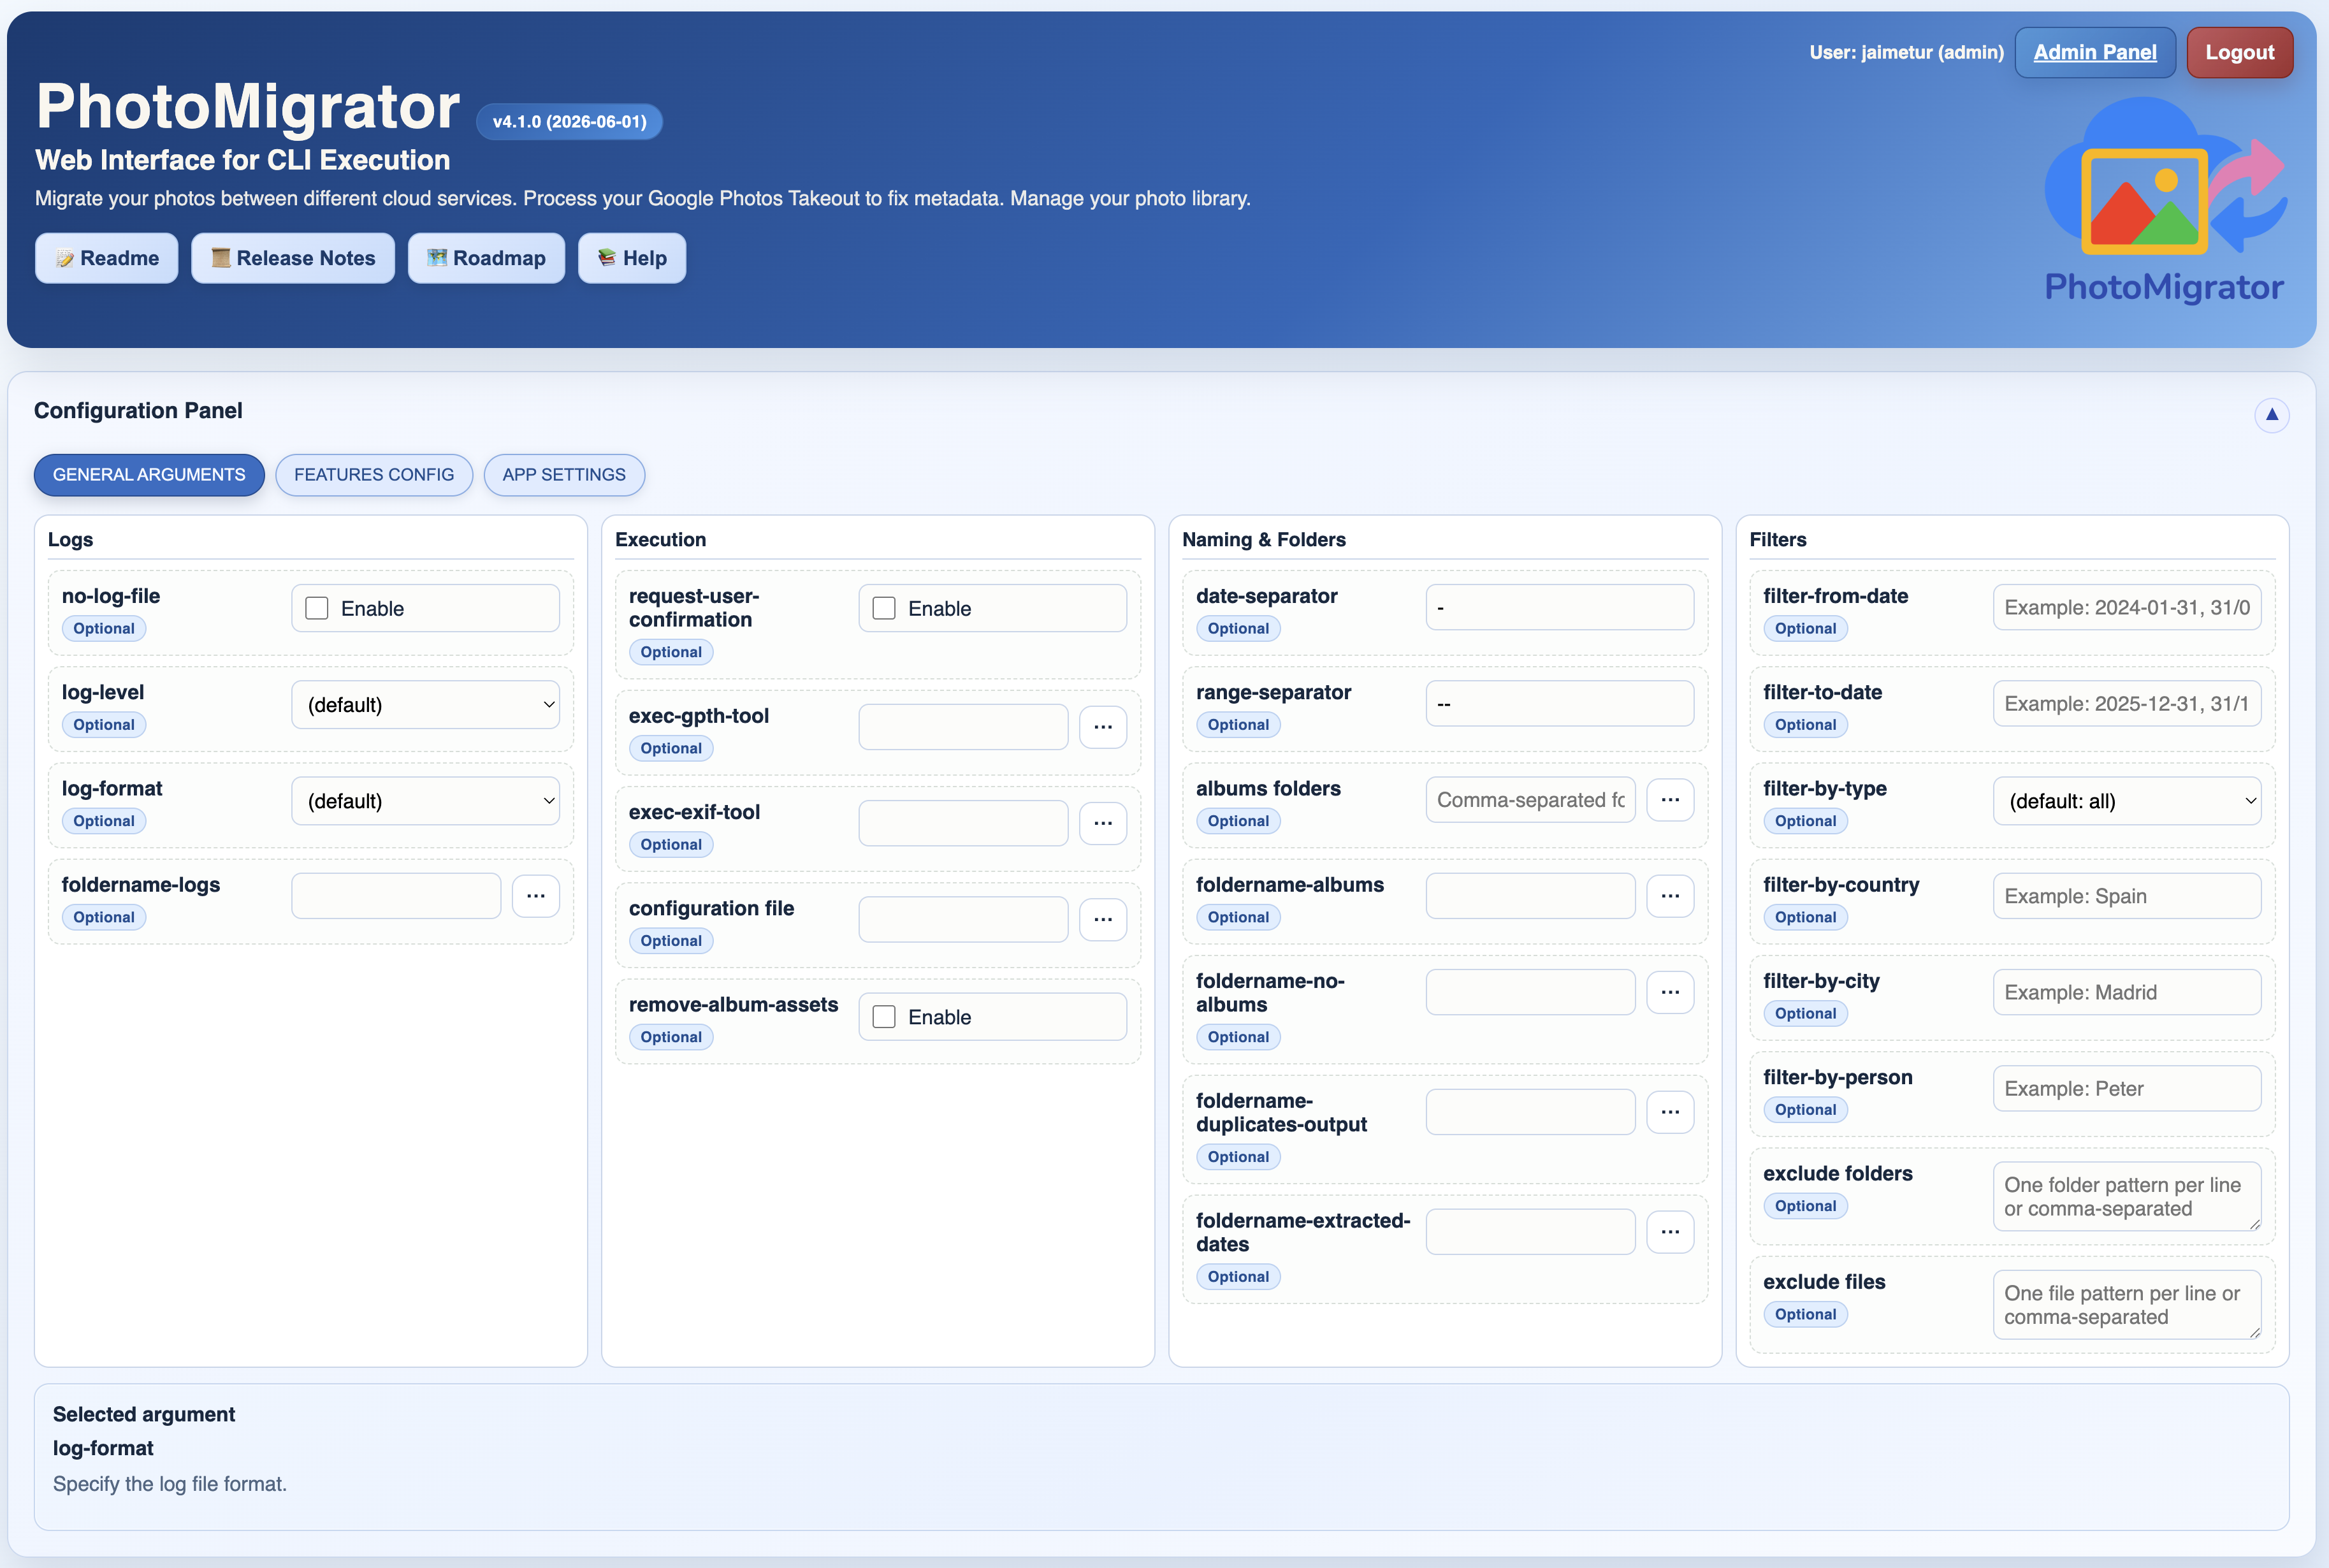The width and height of the screenshot is (2329, 1568).
Task: Click the log-format argument label
Action: (112, 788)
